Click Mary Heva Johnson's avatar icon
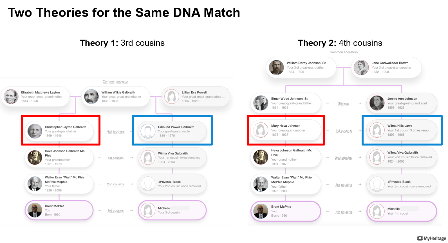This screenshot has width=448, height=243. (261, 130)
